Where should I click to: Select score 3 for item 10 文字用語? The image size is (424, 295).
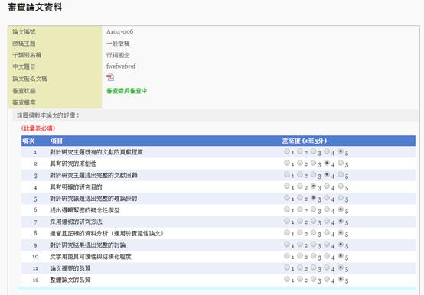(x=313, y=256)
